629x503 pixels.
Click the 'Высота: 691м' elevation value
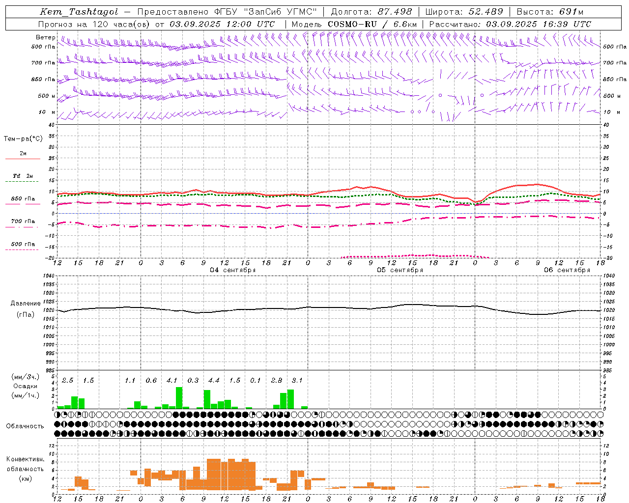[550, 12]
